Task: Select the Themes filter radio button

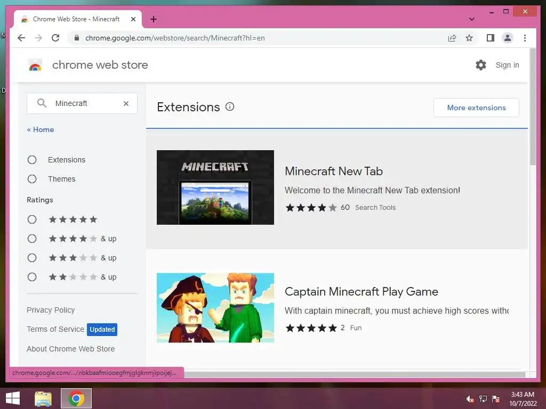Action: 32,179
